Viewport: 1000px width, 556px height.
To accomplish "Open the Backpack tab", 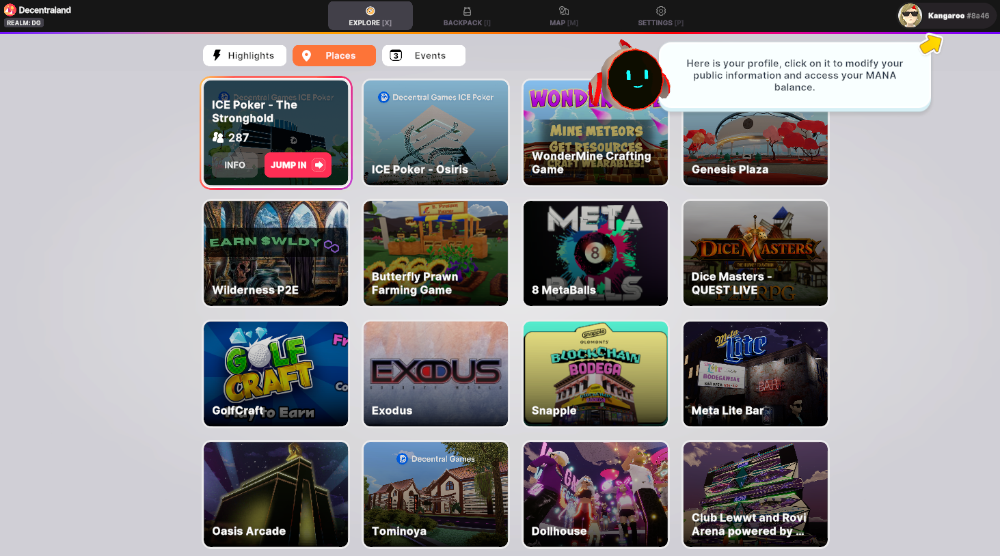I will [x=467, y=16].
